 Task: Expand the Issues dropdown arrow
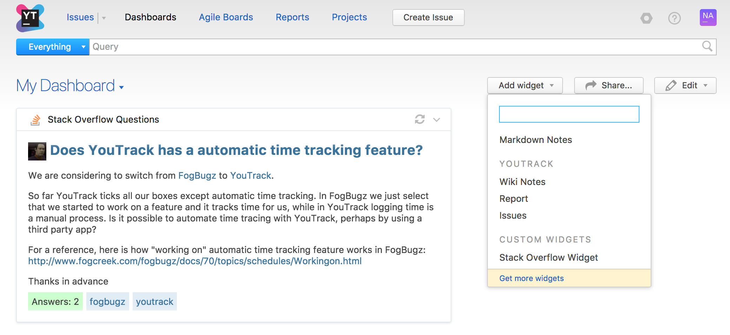click(x=104, y=18)
